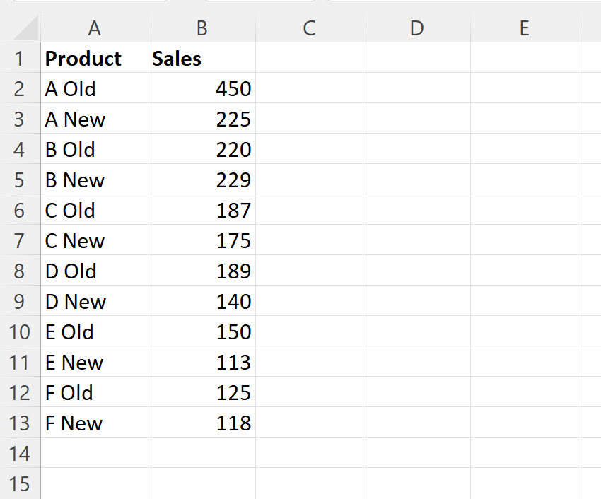Select the cell 'E New'
The image size is (601, 499).
point(94,361)
